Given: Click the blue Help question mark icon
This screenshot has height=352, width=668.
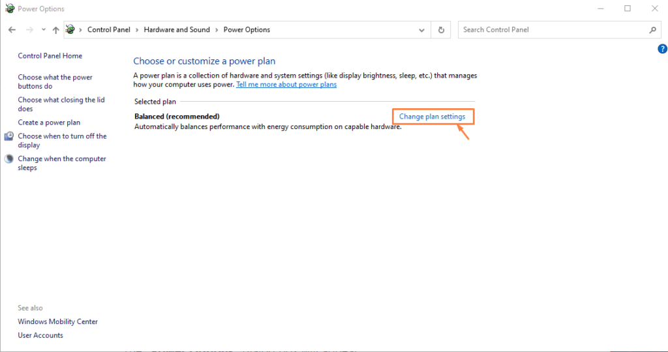Looking at the screenshot, I should pos(662,49).
